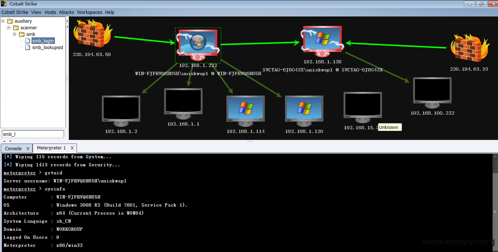Open the Attacks menu
The width and height of the screenshot is (498, 252).
point(67,12)
